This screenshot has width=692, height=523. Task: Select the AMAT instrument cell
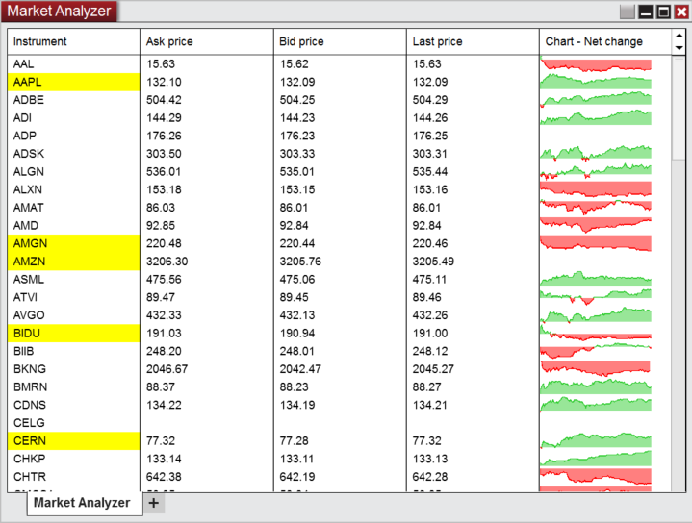(73, 208)
